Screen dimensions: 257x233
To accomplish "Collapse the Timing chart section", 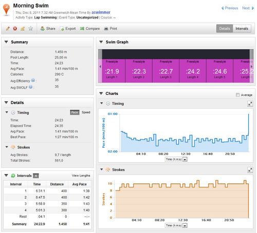I will coord(102,103).
